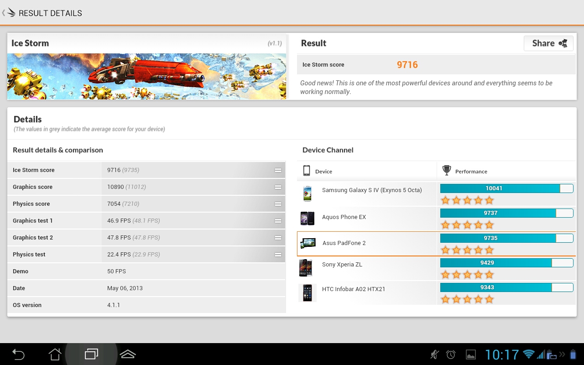This screenshot has width=584, height=365.
Task: Click the 7054 Physics score value
Action: 114,204
